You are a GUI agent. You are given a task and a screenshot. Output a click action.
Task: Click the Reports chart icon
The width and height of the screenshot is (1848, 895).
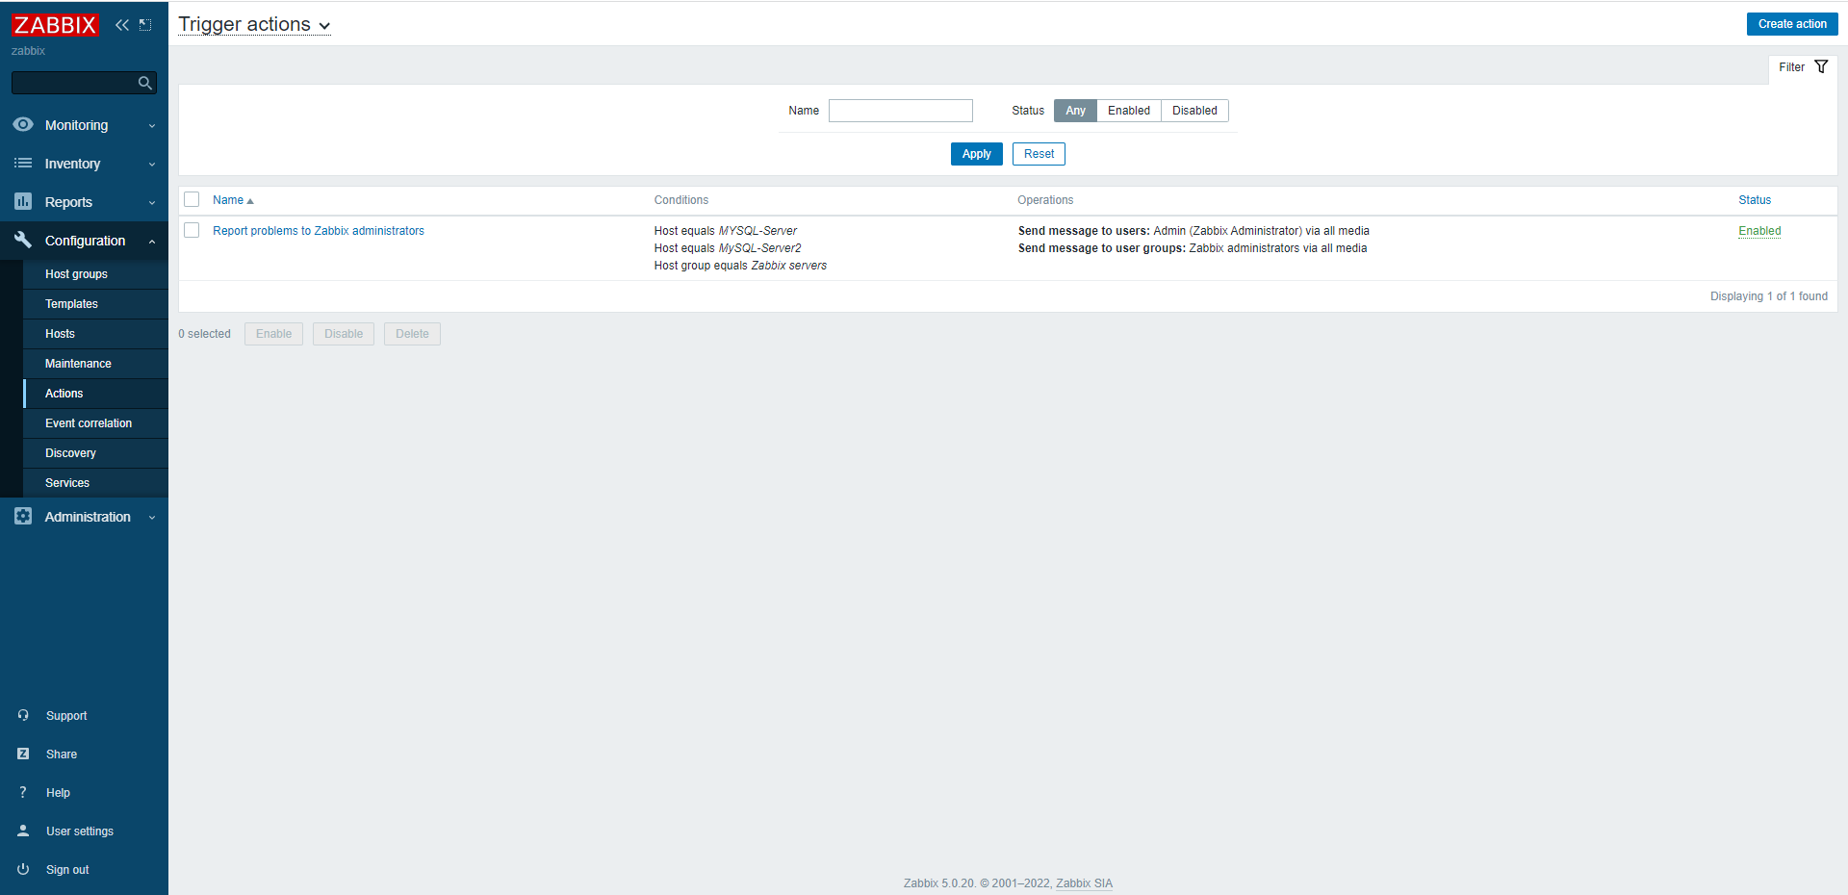click(x=23, y=202)
